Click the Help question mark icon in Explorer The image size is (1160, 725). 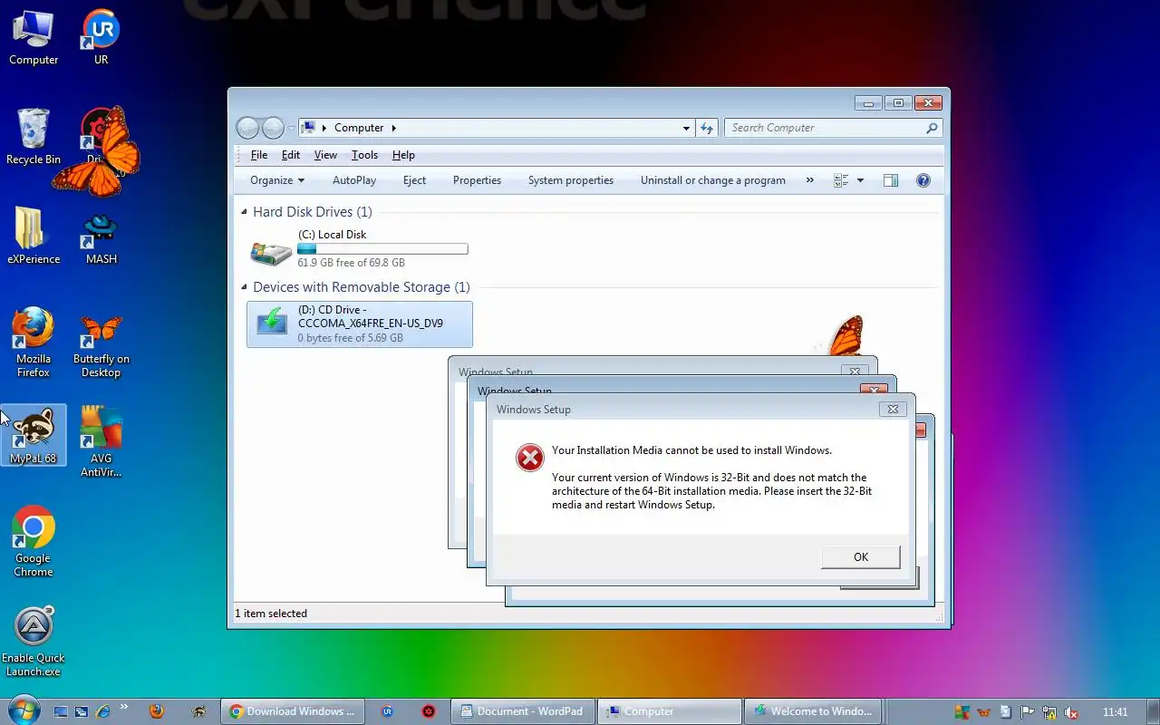923,180
